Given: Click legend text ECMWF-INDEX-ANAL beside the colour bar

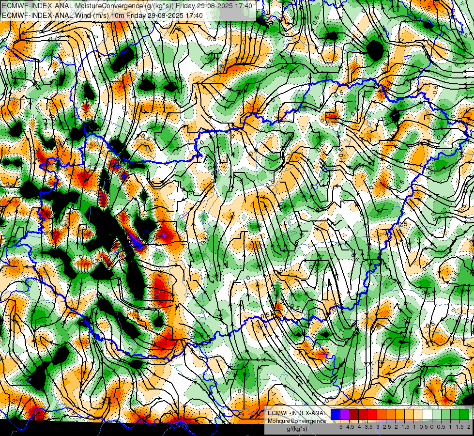Looking at the screenshot, I should (x=297, y=413).
